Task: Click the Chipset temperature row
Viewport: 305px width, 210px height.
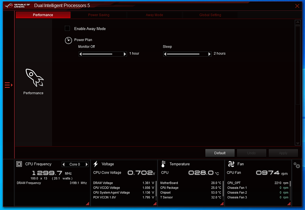Action: point(190,192)
